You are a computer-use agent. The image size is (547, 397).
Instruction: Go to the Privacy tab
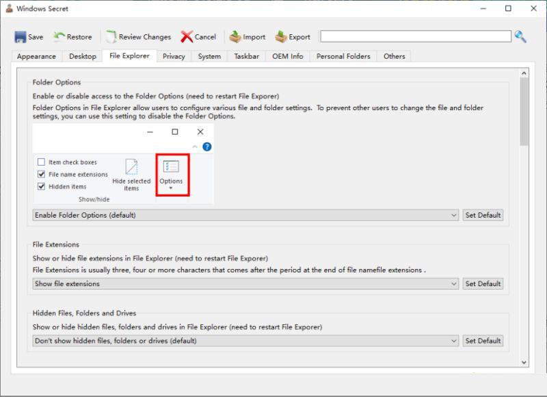174,56
